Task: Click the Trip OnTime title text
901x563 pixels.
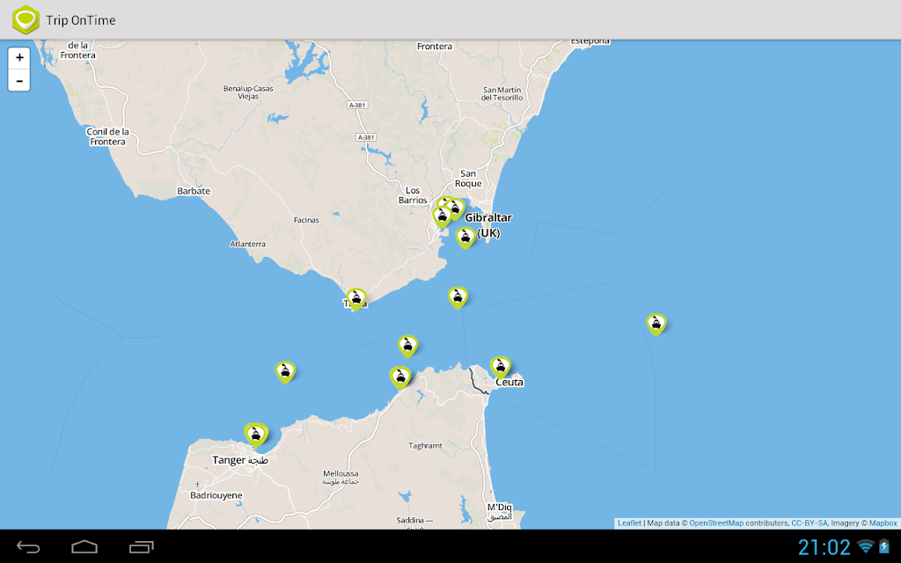Action: coord(80,20)
